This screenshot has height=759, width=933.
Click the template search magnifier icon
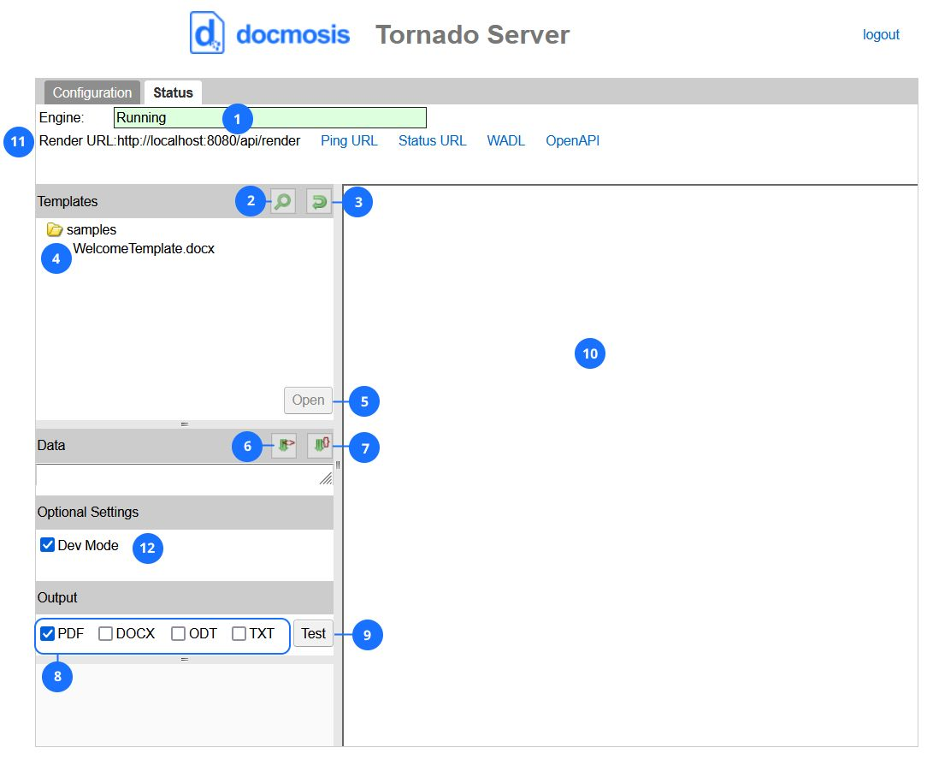click(283, 201)
